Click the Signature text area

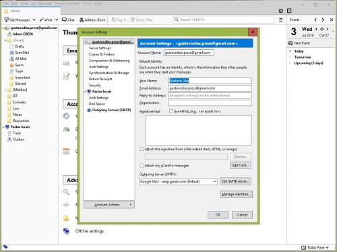[198, 130]
